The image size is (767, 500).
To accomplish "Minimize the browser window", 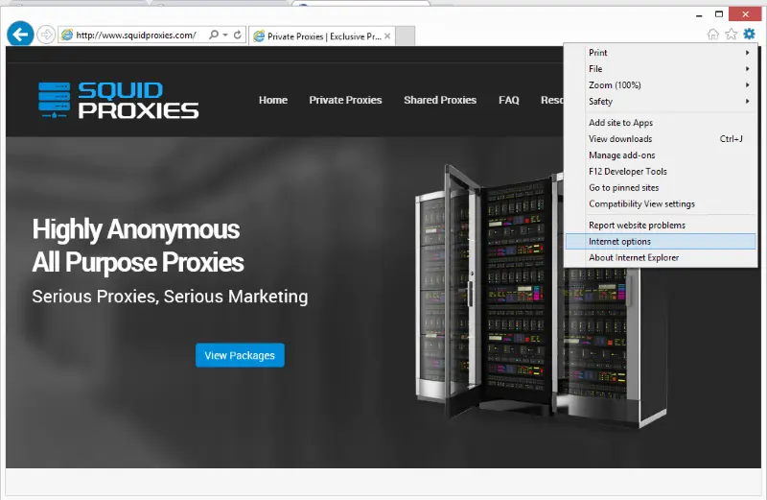I will [699, 14].
